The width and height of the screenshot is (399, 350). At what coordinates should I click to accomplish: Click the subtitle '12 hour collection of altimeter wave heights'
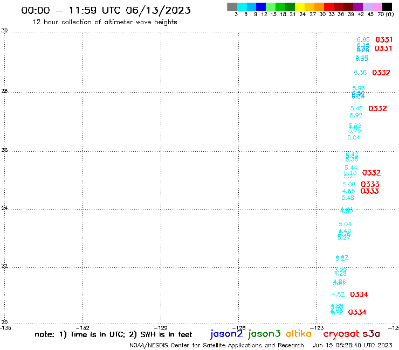tap(105, 22)
